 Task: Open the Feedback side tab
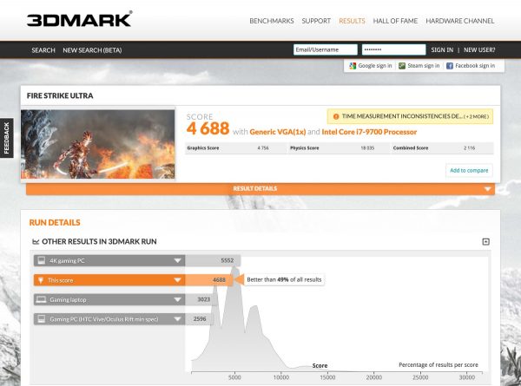7,137
